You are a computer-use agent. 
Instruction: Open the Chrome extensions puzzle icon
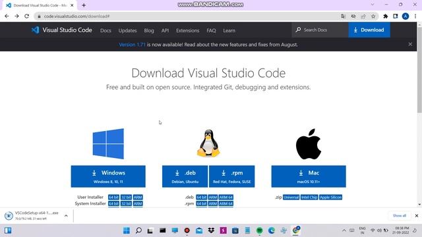point(385,16)
